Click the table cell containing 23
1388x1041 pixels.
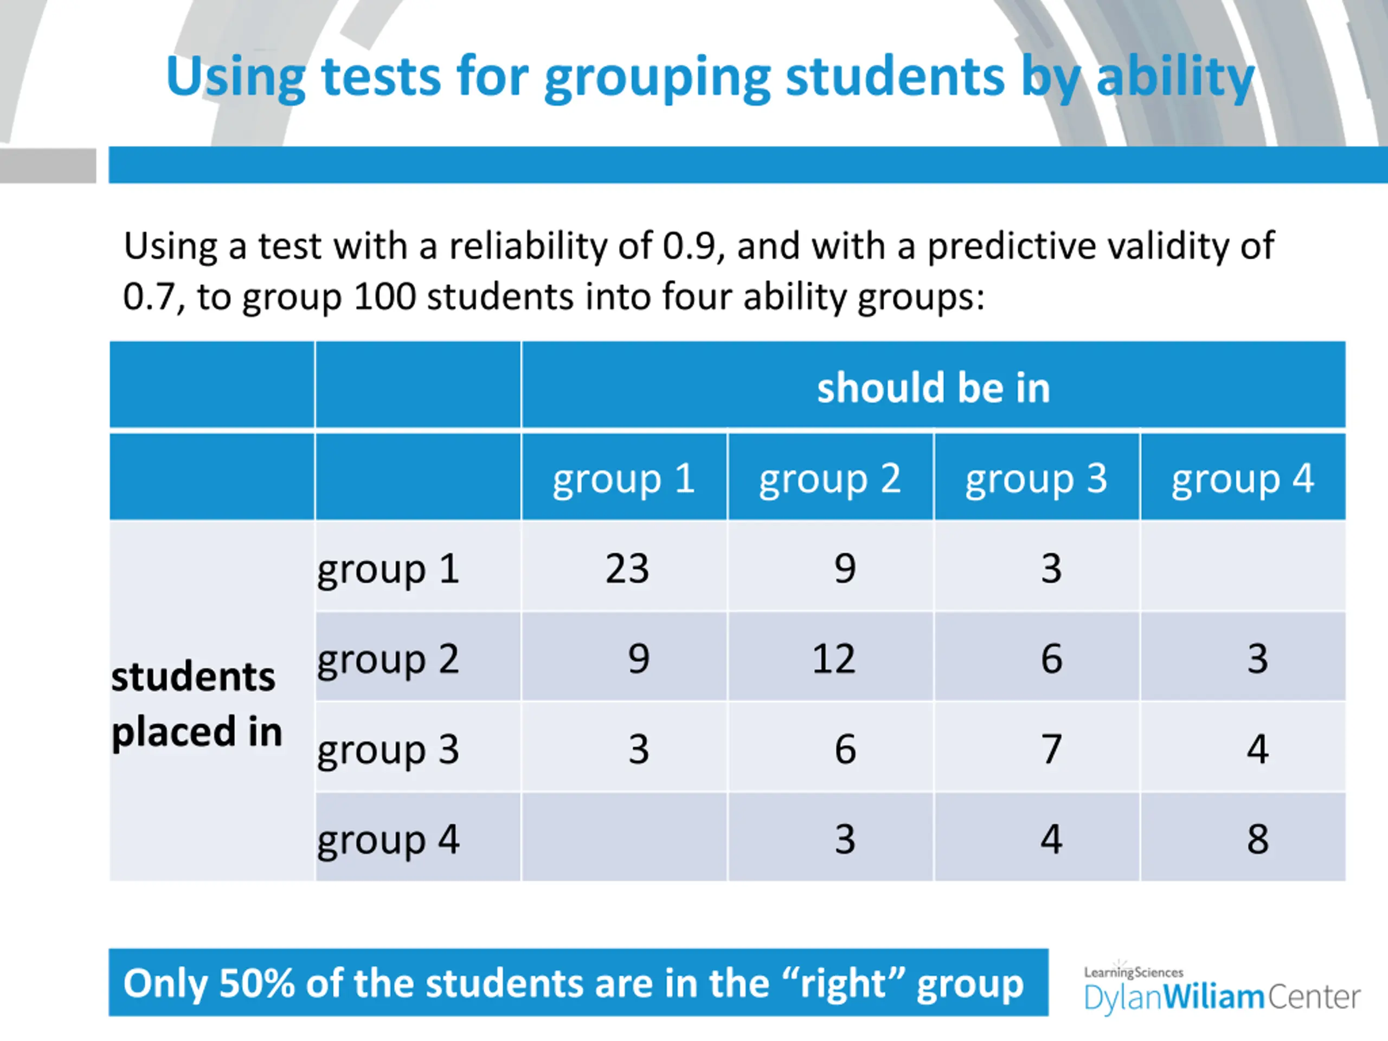pyautogui.click(x=626, y=569)
